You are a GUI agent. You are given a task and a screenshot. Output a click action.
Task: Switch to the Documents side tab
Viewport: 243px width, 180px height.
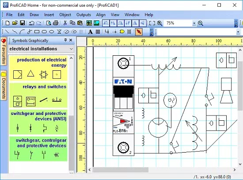pos(4,85)
